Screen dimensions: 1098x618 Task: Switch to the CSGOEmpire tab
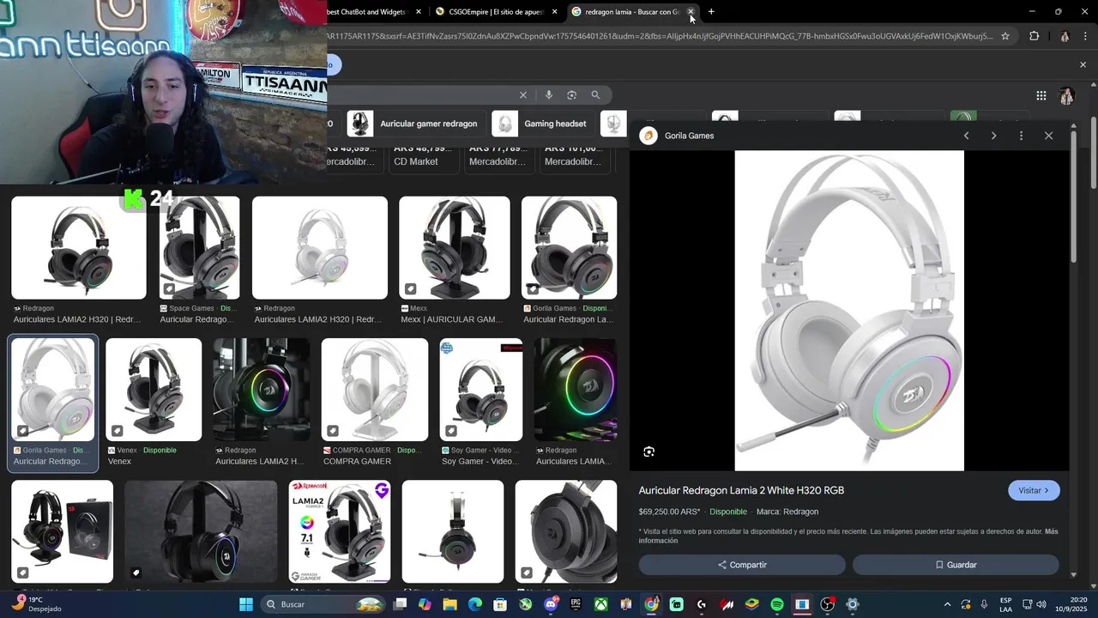click(496, 12)
